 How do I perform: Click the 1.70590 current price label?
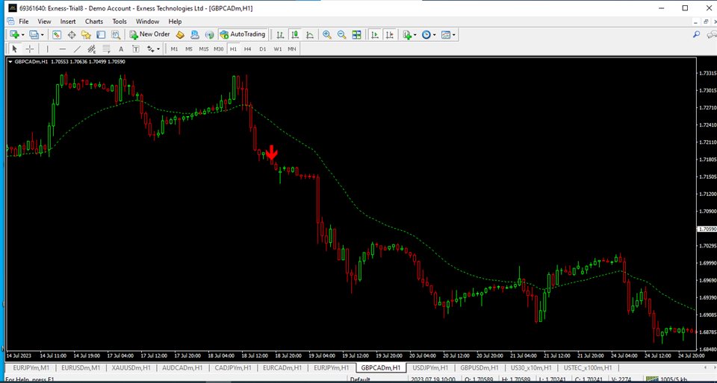click(706, 229)
